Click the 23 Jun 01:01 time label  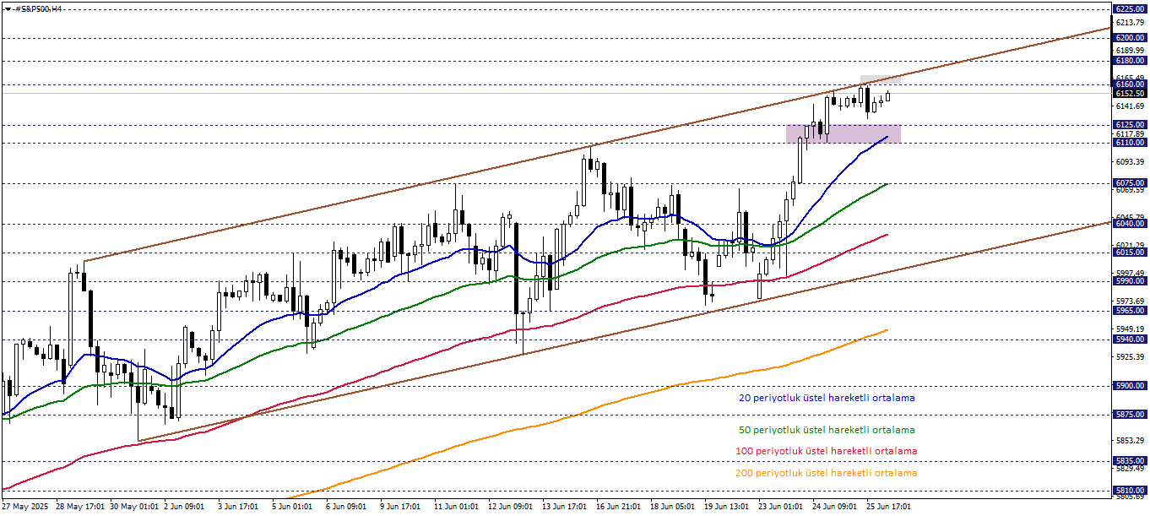[781, 508]
